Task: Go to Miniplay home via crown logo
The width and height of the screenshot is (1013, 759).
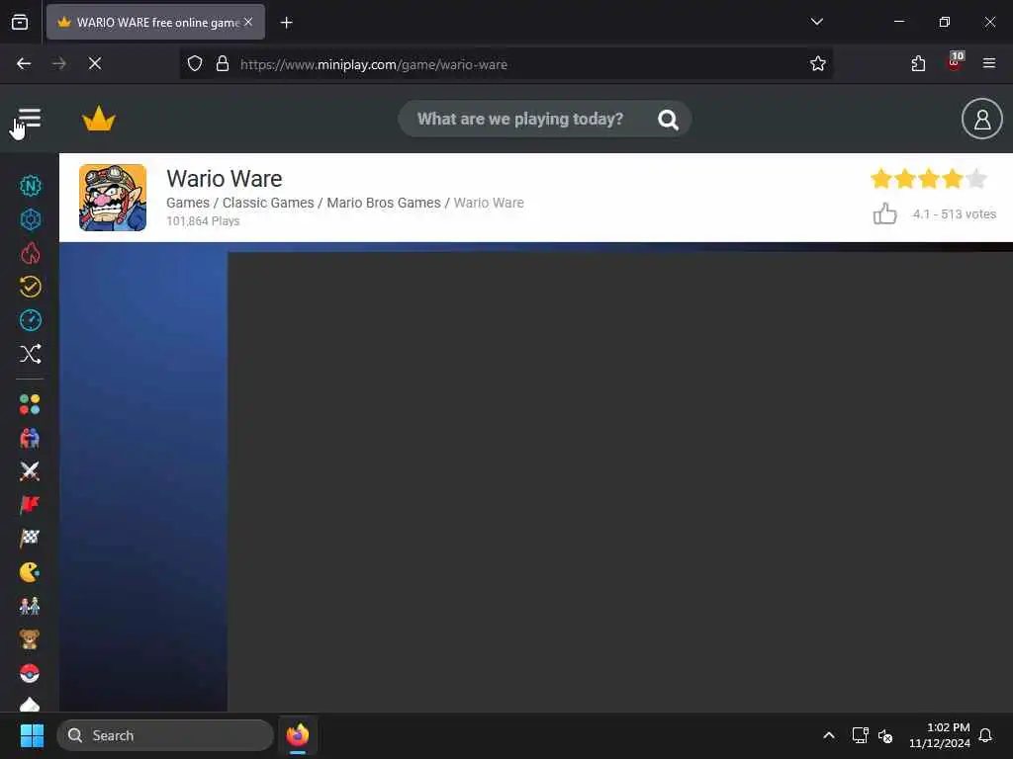Action: [99, 119]
